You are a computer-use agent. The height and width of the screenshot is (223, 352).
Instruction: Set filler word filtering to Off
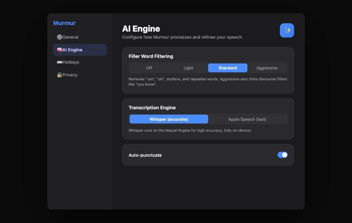tap(149, 68)
